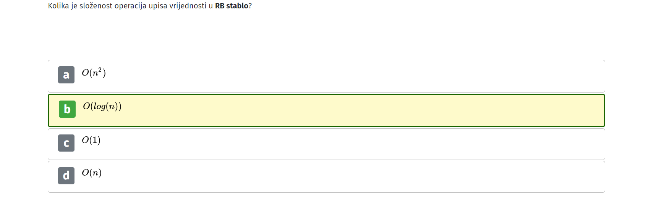Click empty area of answer row c

click(x=344, y=144)
